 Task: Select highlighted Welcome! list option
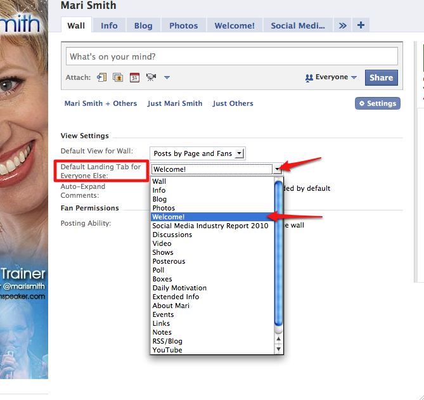pos(212,217)
